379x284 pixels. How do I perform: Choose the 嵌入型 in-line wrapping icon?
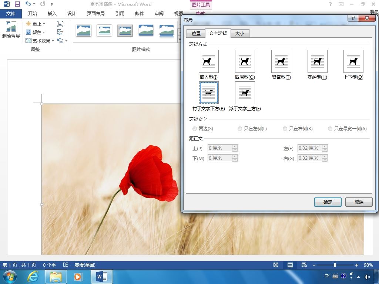[209, 61]
